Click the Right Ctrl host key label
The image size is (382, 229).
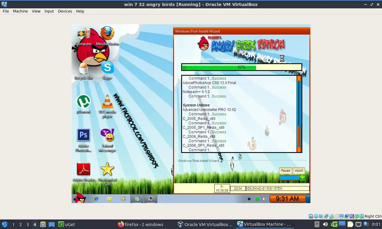click(x=373, y=216)
